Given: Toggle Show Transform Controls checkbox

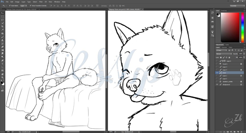Looking at the screenshot, I should (31, 5).
